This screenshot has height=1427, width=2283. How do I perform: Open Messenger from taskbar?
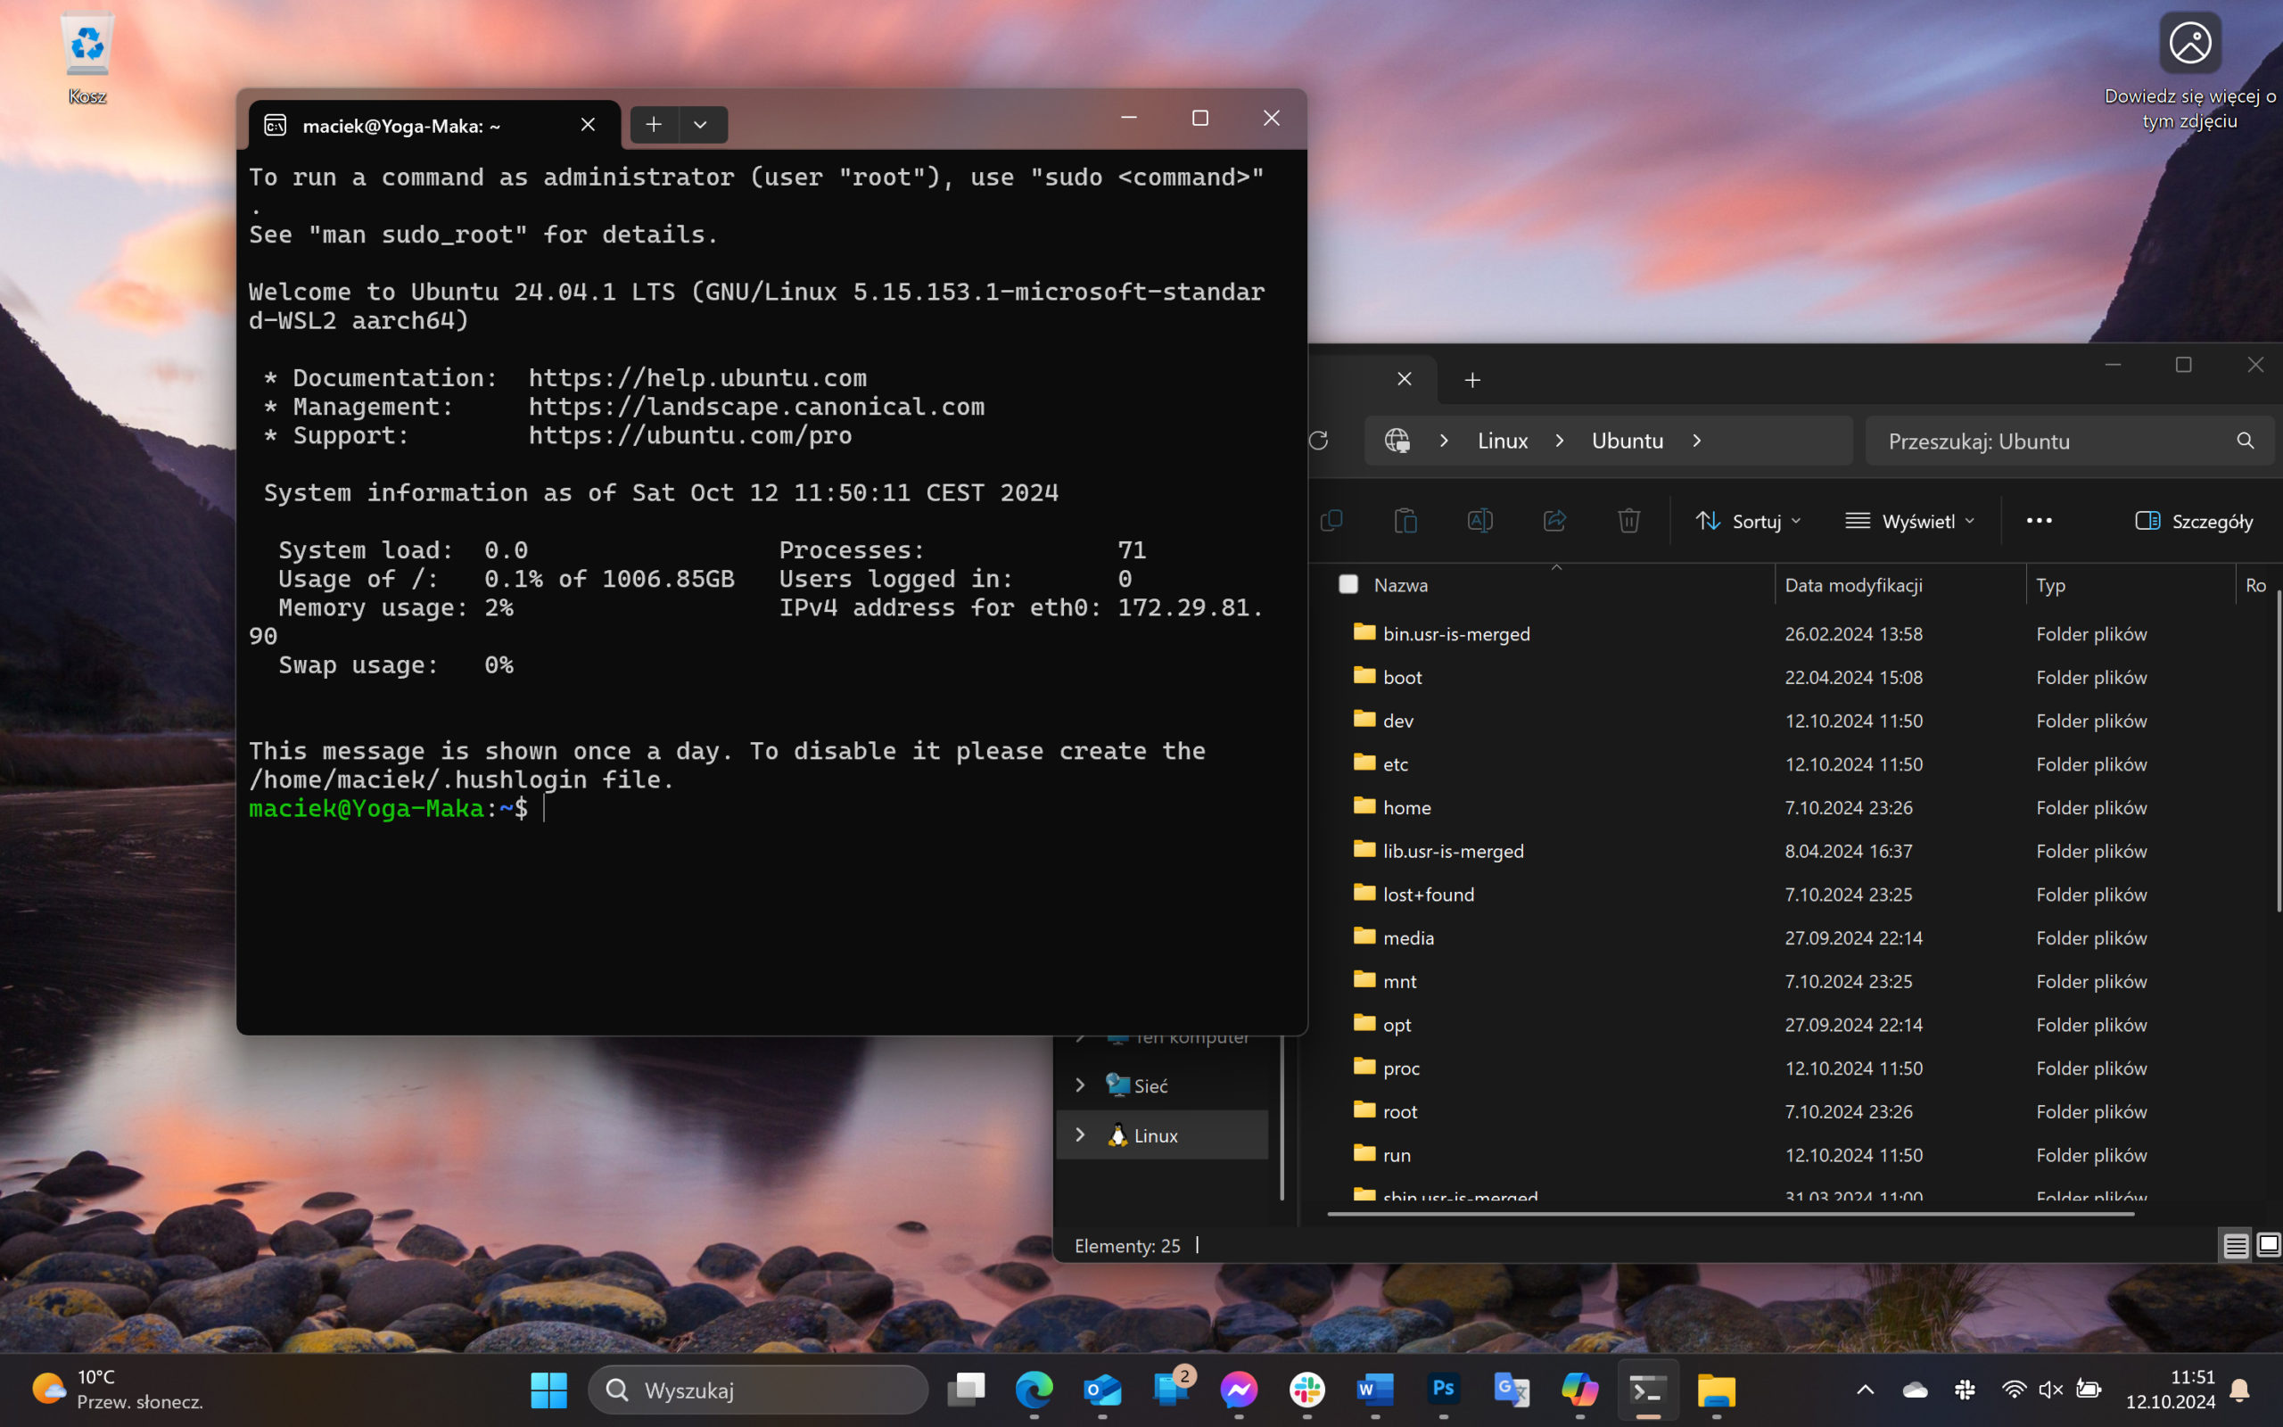coord(1239,1390)
